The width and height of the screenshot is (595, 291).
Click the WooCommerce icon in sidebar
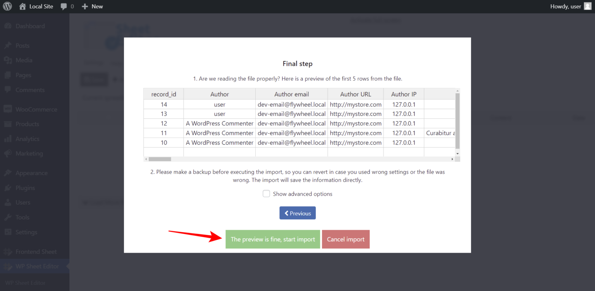[8, 109]
